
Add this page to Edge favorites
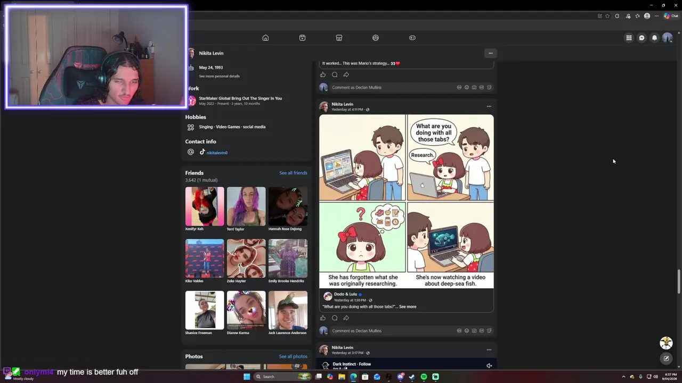tap(607, 16)
